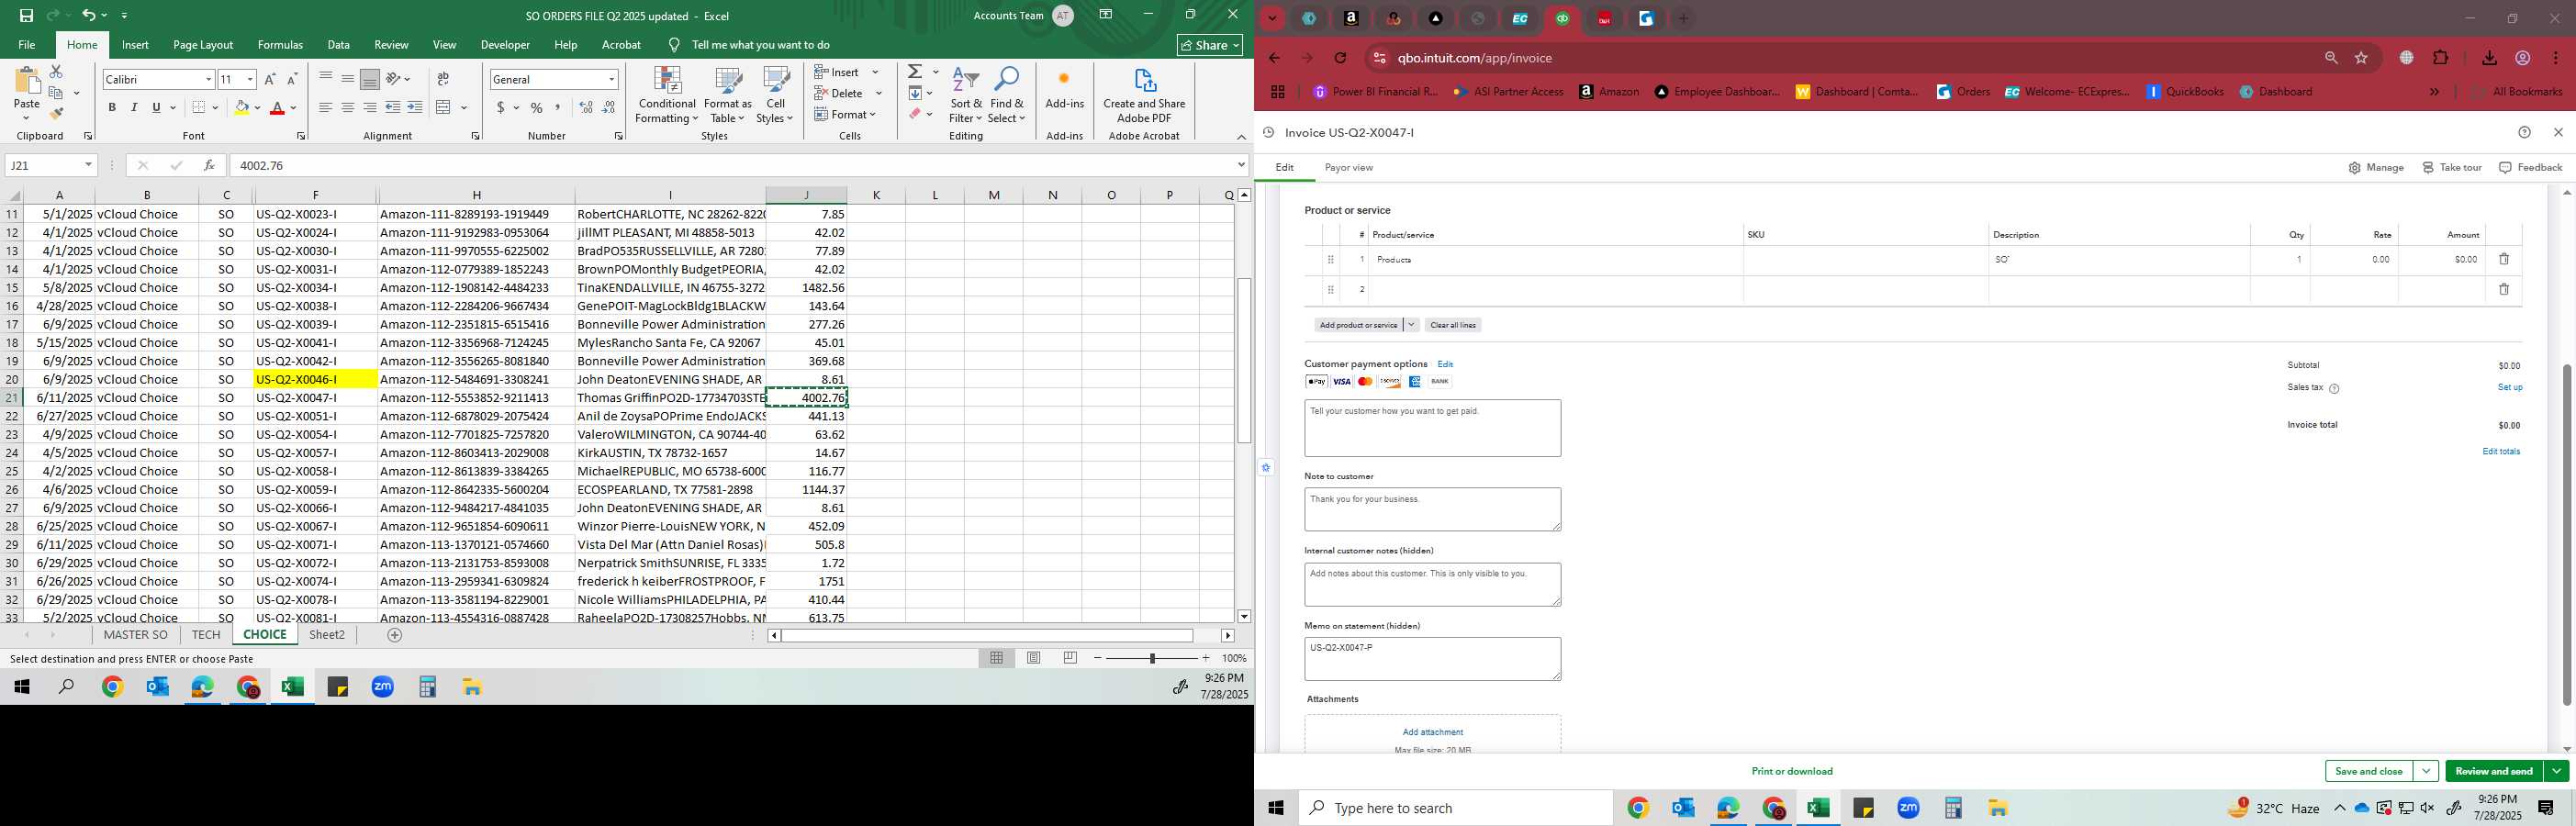Open Zoom from the left taskbar
Screen dimensions: 2576x826
coord(383,687)
